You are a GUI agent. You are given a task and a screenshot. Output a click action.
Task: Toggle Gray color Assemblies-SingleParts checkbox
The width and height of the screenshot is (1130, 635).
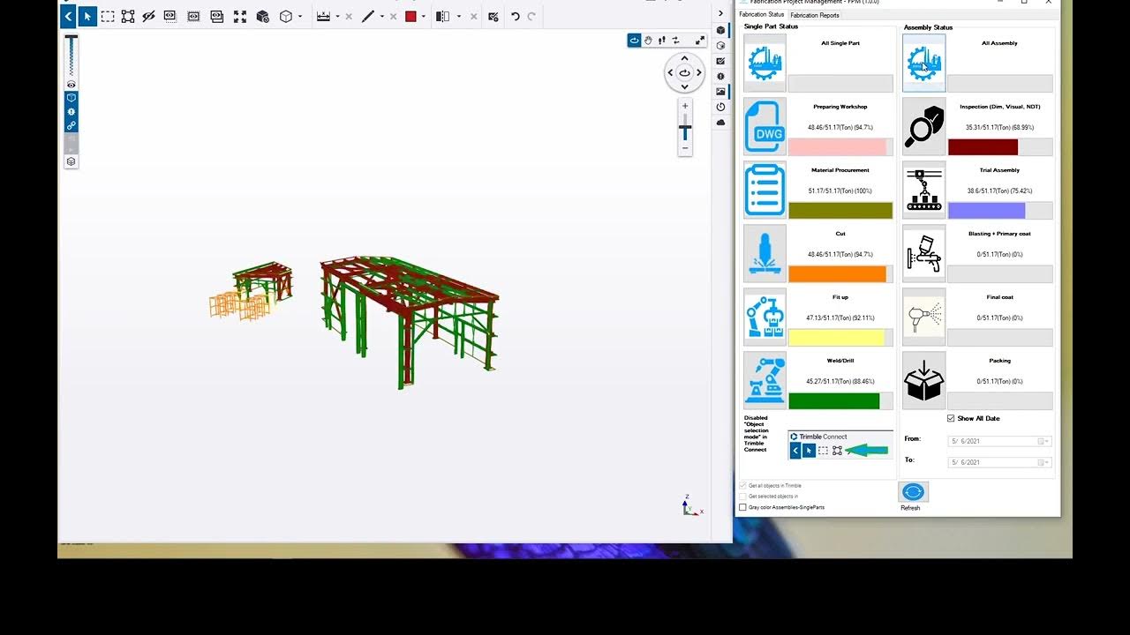(x=742, y=507)
